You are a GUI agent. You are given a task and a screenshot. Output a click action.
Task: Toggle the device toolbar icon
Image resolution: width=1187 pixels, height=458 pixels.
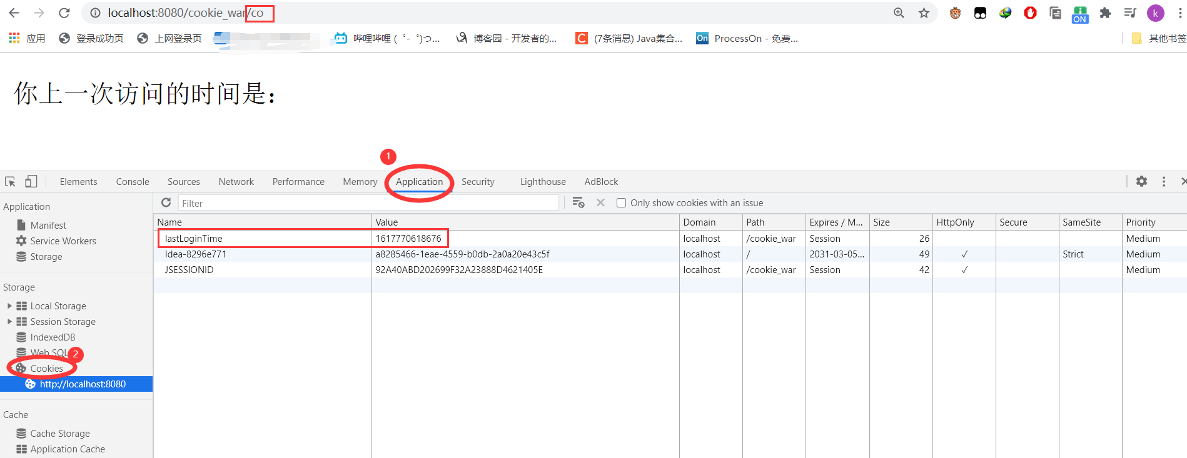click(x=31, y=181)
